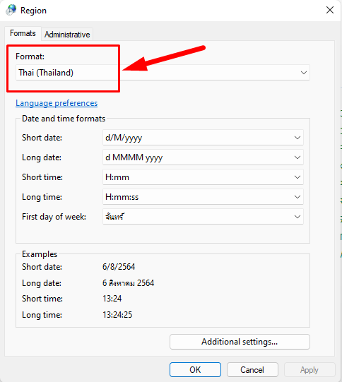Open the Format dropdown showing Thai (Thailand)
Image resolution: width=342 pixels, height=382 pixels.
click(163, 72)
